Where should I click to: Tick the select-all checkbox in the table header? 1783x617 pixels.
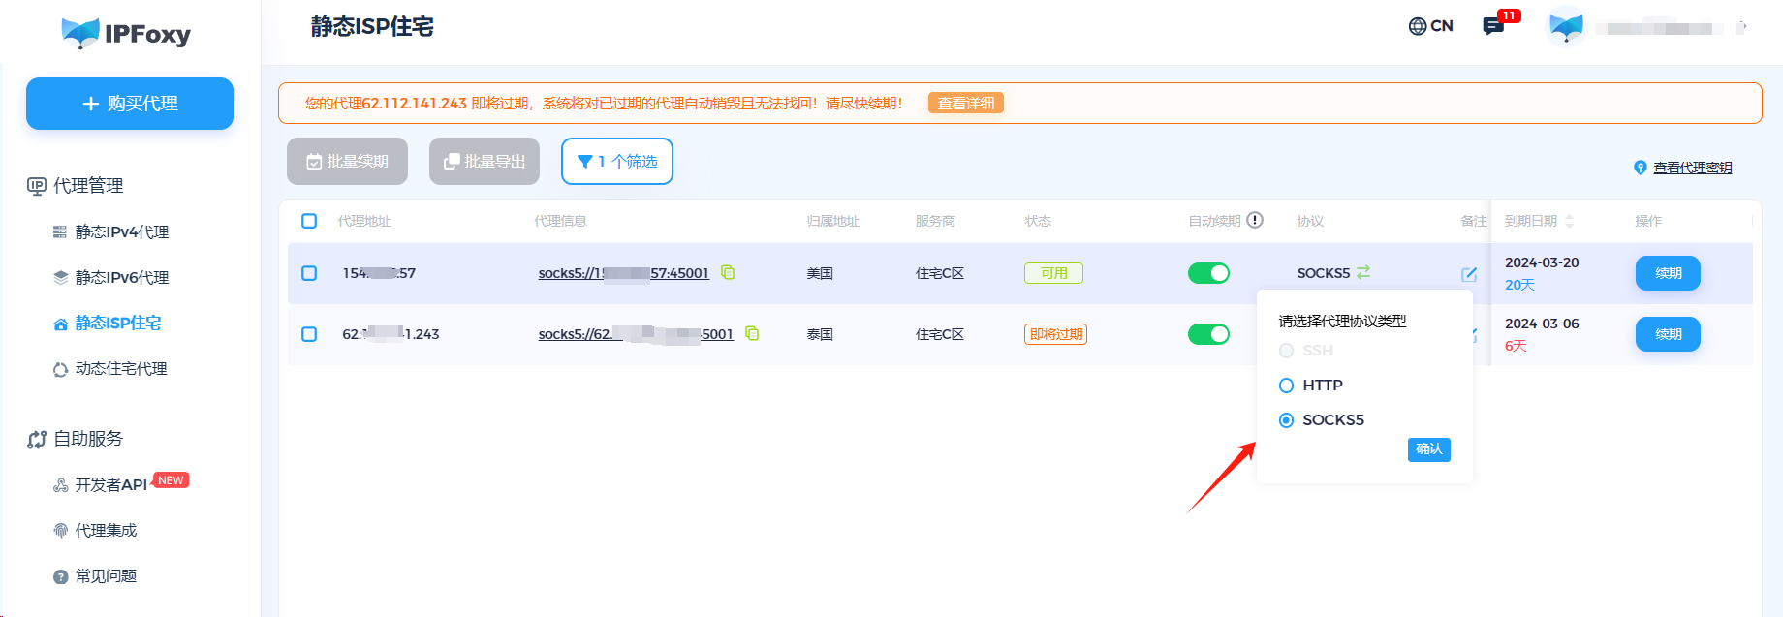309,221
